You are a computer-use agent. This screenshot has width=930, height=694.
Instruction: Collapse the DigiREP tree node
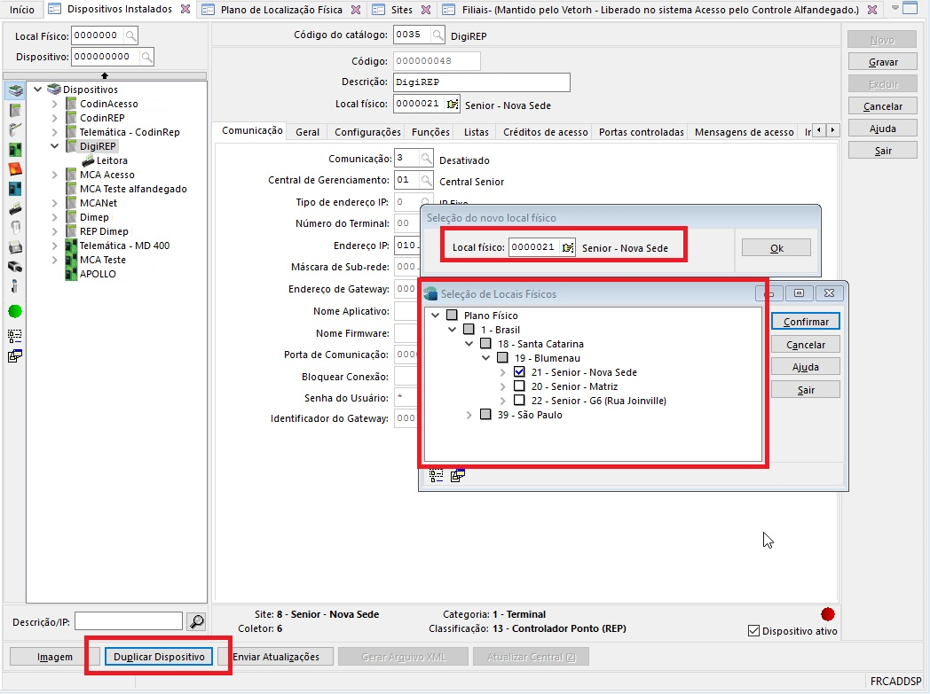coord(55,146)
